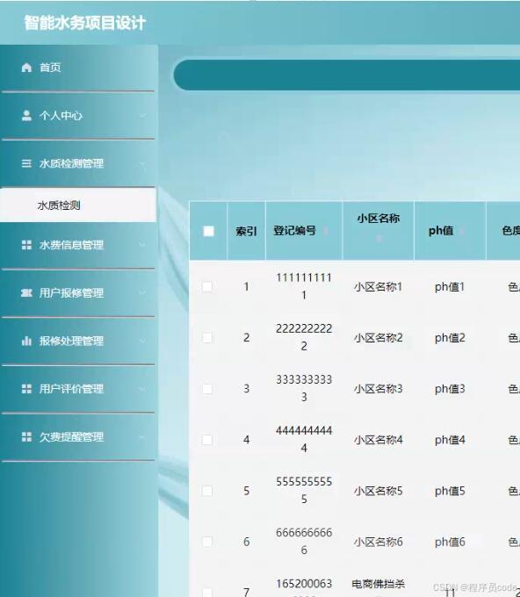This screenshot has width=520, height=597.
Task: Collapse the 水质检测管理 chevron
Action: tap(143, 163)
